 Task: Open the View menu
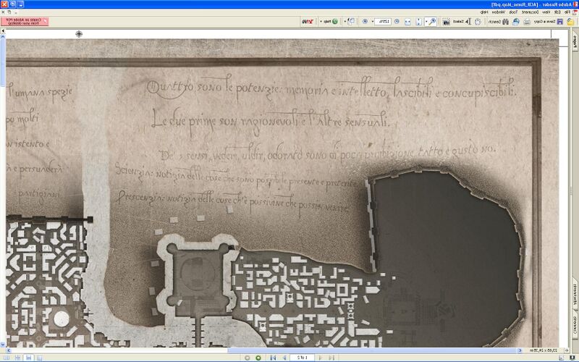pos(546,12)
